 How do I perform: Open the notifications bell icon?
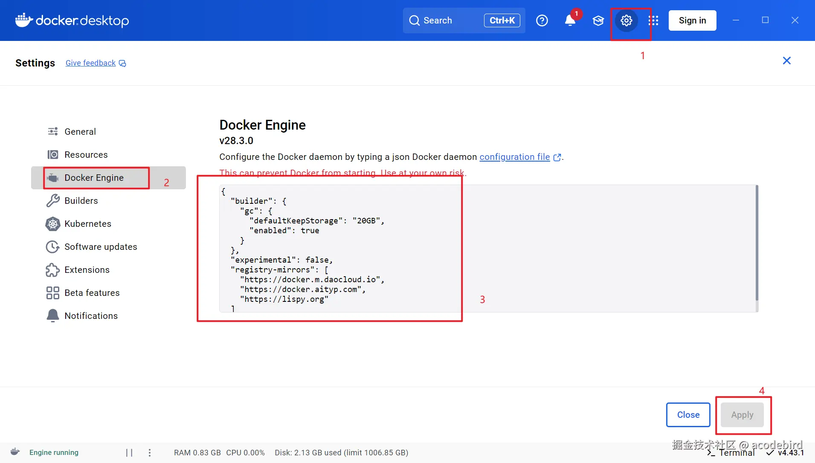[x=570, y=20]
